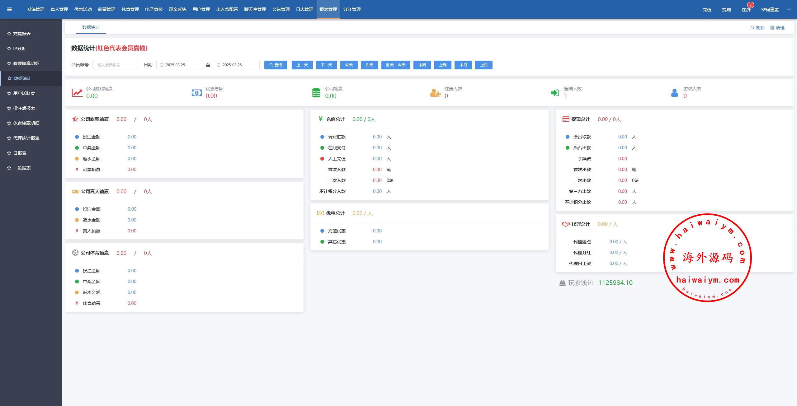Click the 玩家钱包 wallet bag icon
797x406 pixels.
coord(562,283)
